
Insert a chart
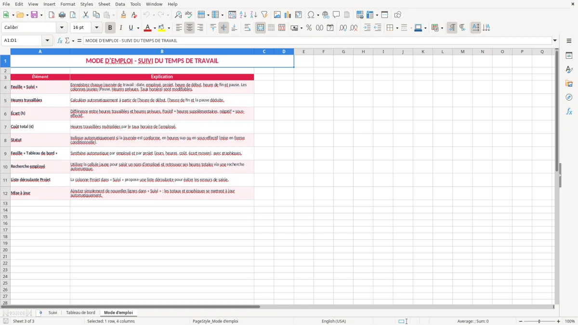coord(288,15)
